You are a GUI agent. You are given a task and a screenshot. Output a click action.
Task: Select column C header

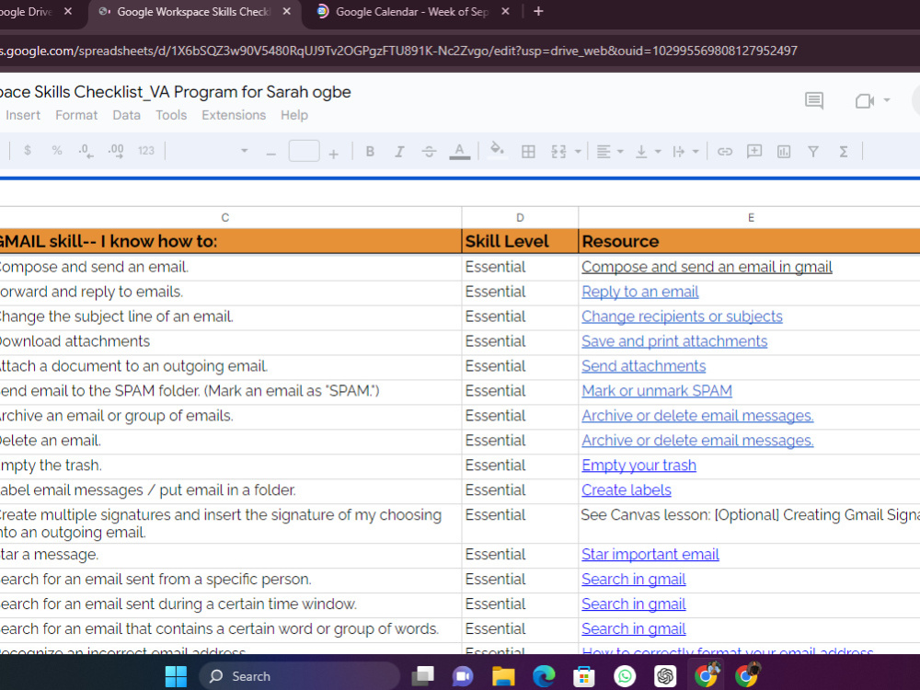point(225,218)
